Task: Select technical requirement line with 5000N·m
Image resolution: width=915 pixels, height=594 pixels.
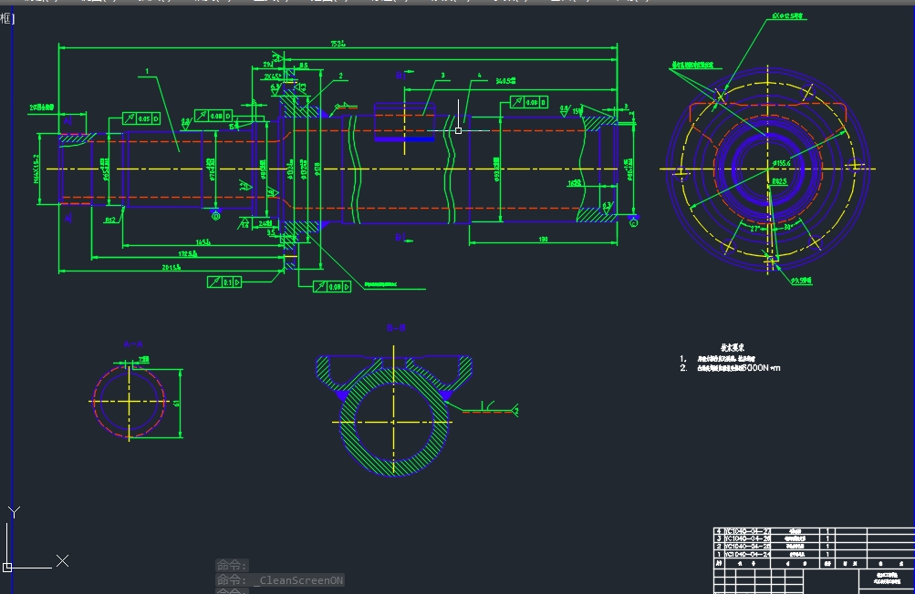Action: (x=730, y=368)
